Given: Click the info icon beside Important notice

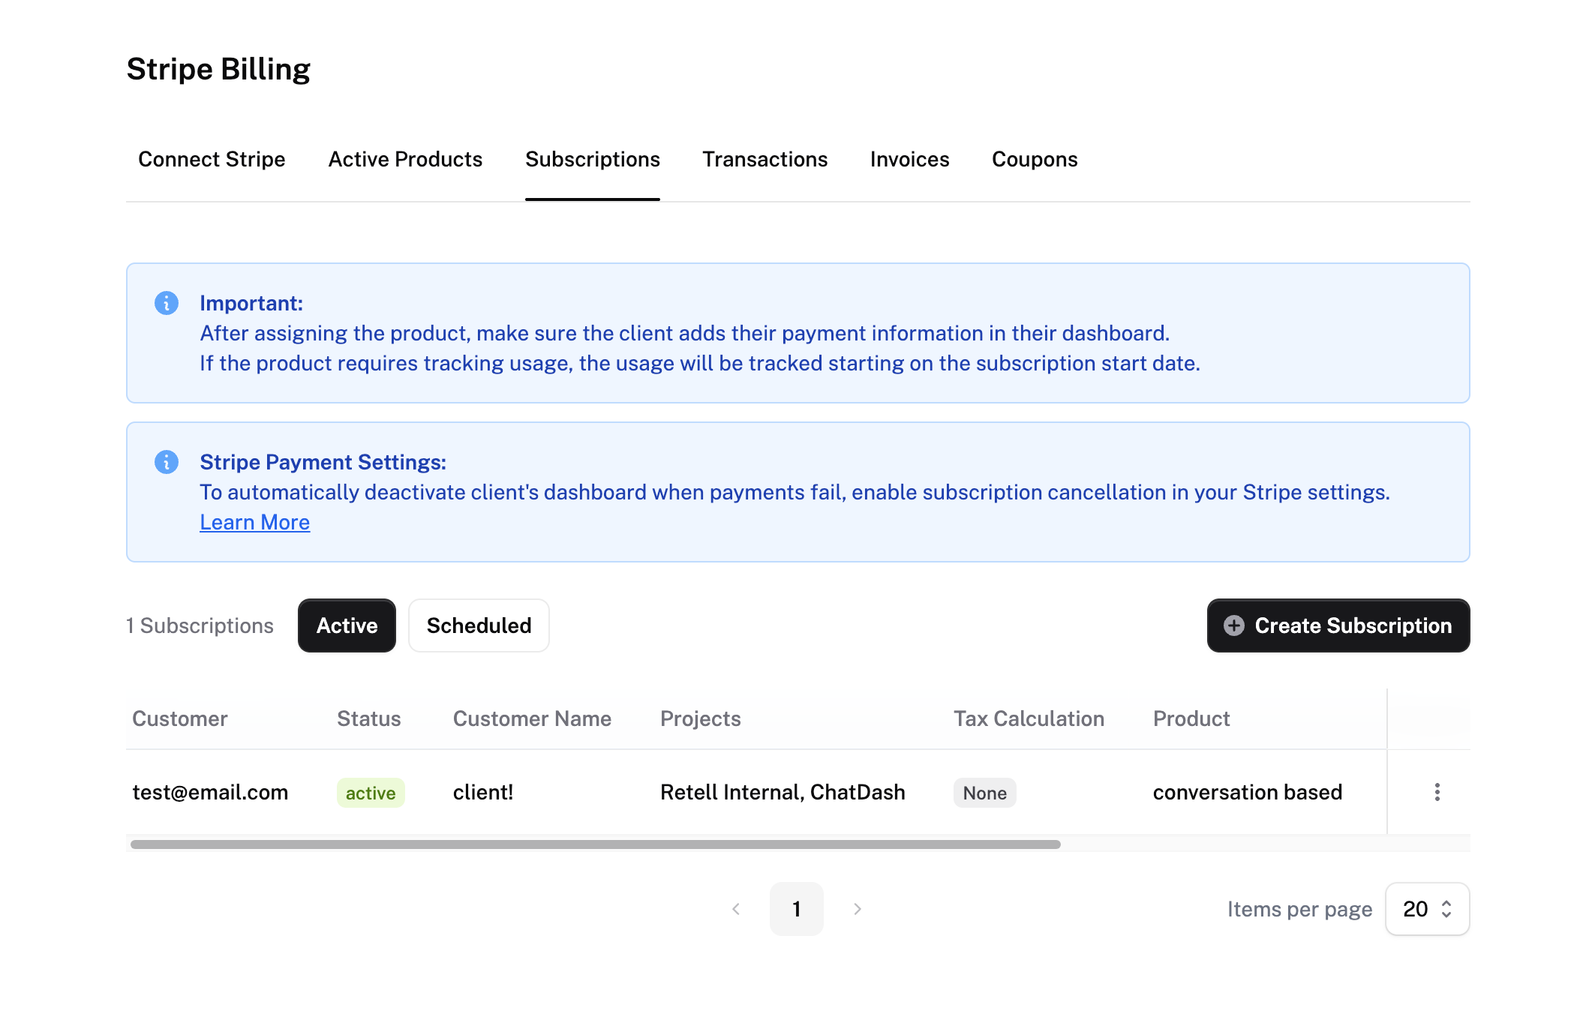Looking at the screenshot, I should pyautogui.click(x=167, y=303).
